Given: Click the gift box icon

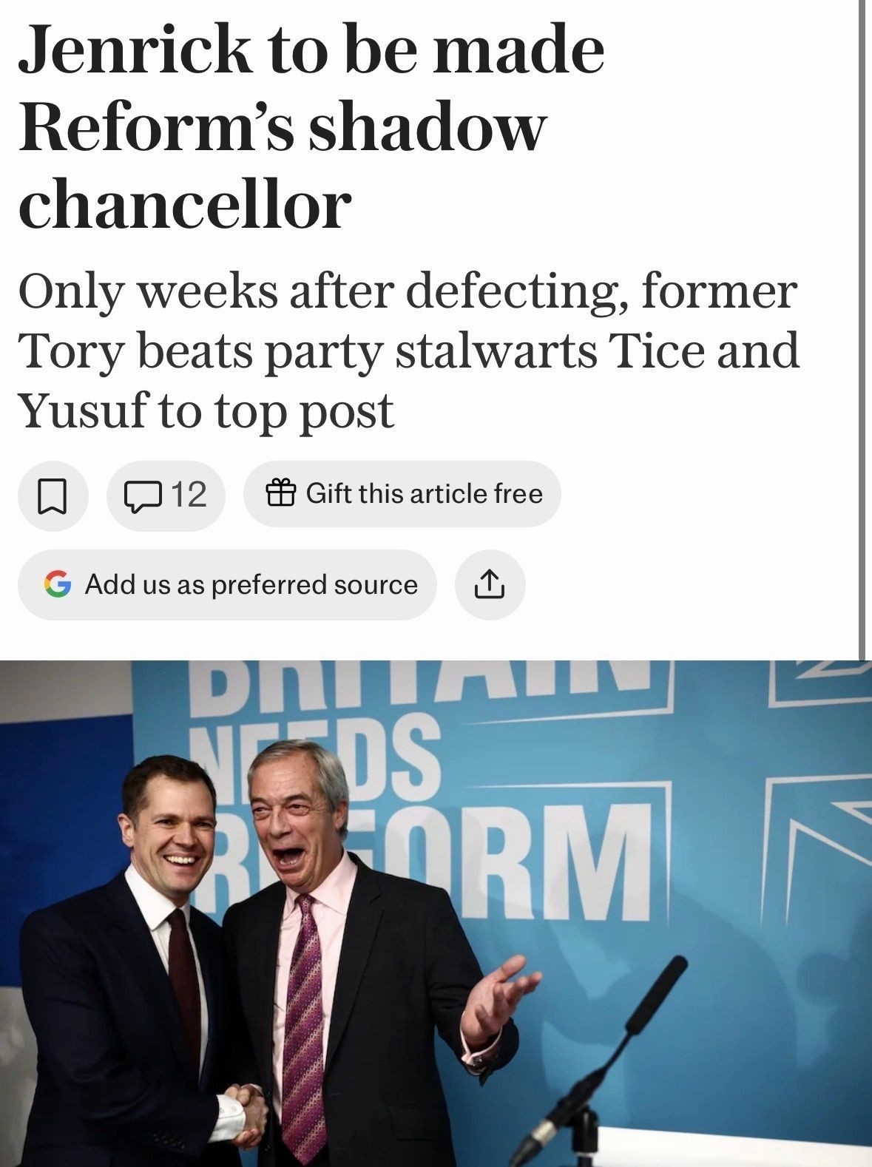Looking at the screenshot, I should pyautogui.click(x=281, y=493).
